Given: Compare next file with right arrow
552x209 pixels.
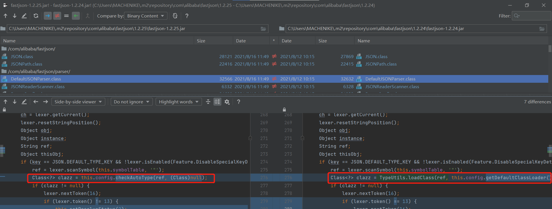Looking at the screenshot, I should coord(45,102).
